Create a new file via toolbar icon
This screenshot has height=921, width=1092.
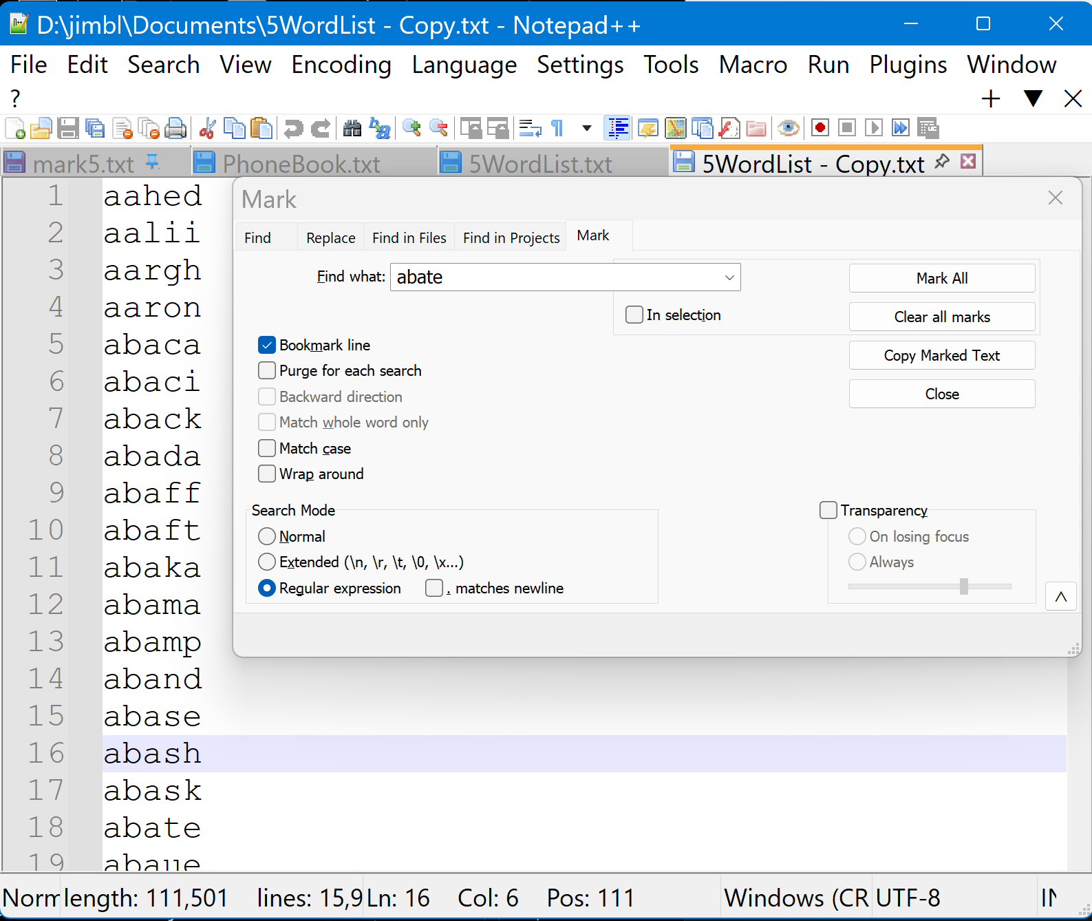[15, 128]
